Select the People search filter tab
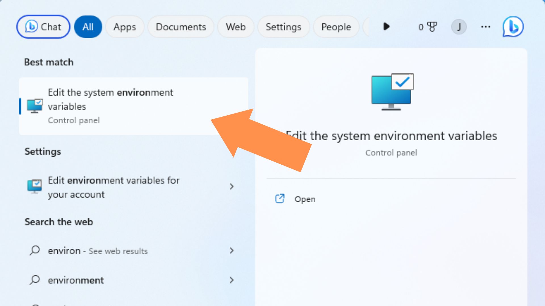The width and height of the screenshot is (545, 306). tap(336, 27)
